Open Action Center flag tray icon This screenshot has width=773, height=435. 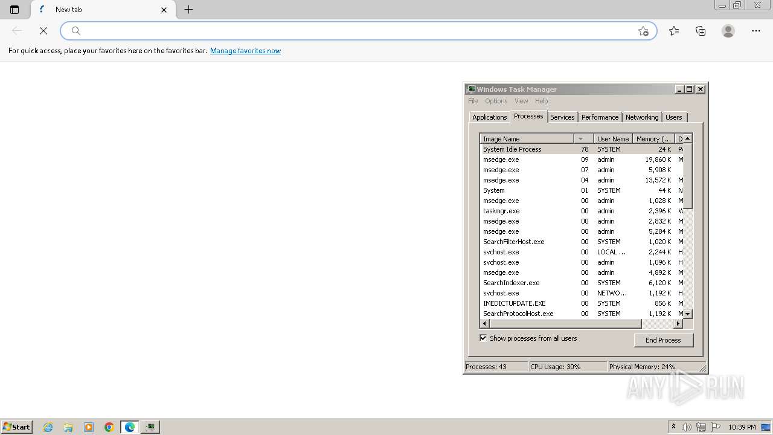pyautogui.click(x=716, y=427)
